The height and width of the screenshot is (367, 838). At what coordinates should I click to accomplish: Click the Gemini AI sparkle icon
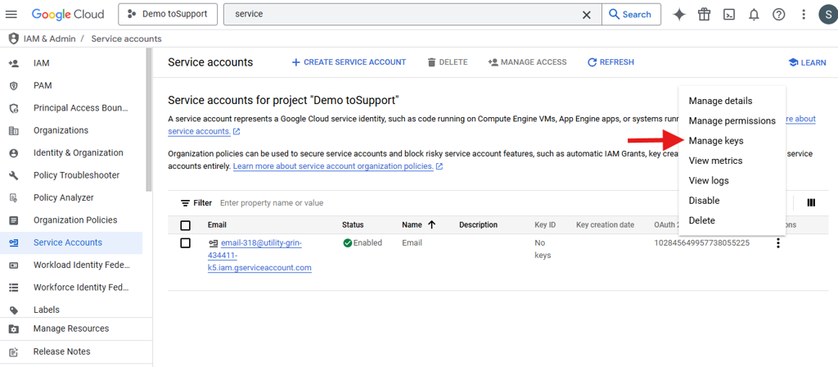(678, 14)
